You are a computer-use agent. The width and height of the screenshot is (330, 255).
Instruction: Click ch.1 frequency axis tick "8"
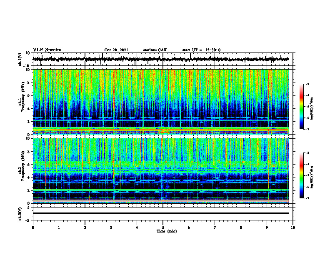[29, 82]
